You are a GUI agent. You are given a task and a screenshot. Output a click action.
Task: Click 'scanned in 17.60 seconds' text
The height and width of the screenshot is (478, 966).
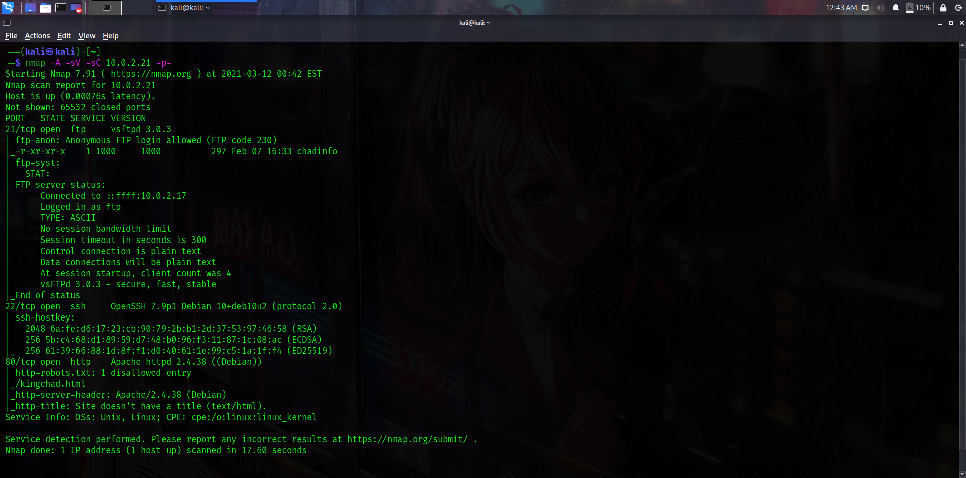click(247, 450)
